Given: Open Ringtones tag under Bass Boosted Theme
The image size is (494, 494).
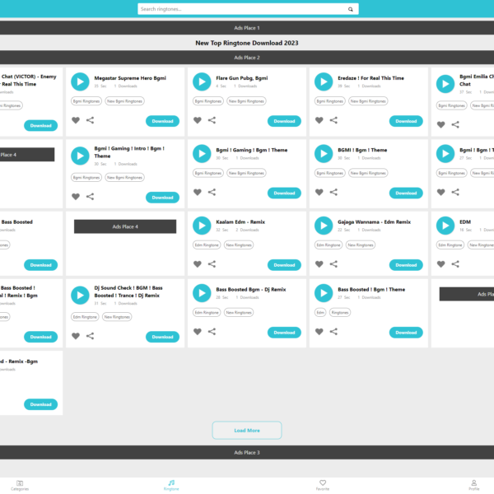Looking at the screenshot, I should [x=340, y=312].
